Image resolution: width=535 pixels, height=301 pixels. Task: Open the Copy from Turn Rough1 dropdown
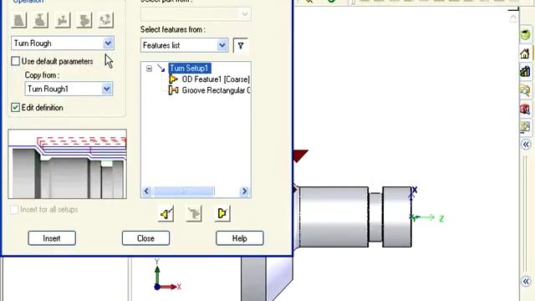(107, 89)
